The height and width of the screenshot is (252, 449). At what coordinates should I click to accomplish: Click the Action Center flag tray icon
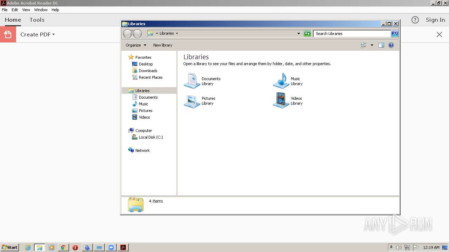click(416, 247)
